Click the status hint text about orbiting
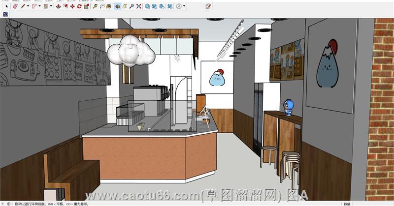The height and width of the screenshot is (206, 394). (x=52, y=204)
